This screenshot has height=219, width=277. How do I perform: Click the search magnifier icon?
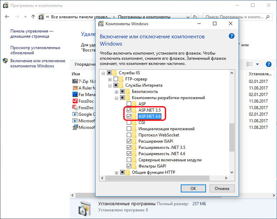pos(268,17)
